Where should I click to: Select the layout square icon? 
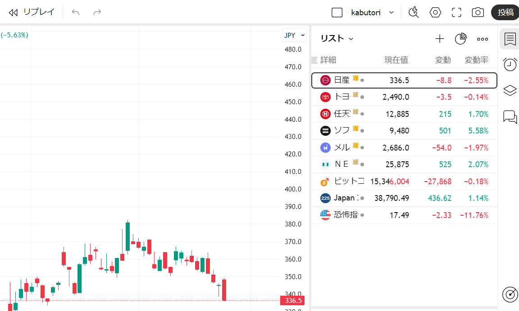point(337,13)
